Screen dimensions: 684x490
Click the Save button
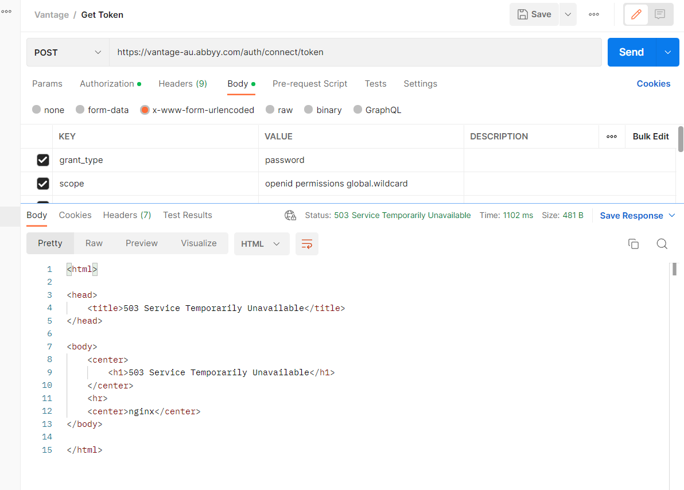click(534, 14)
